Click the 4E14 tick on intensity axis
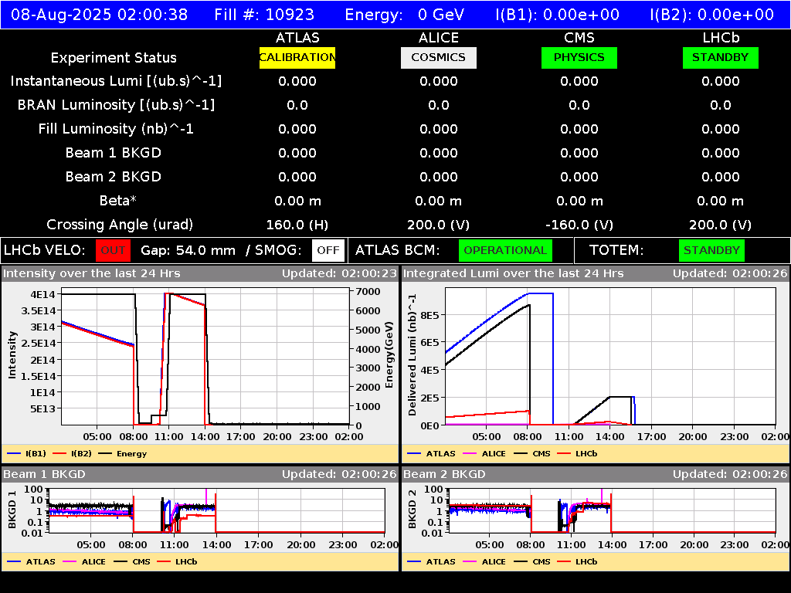The image size is (791, 593). pyautogui.click(x=43, y=294)
